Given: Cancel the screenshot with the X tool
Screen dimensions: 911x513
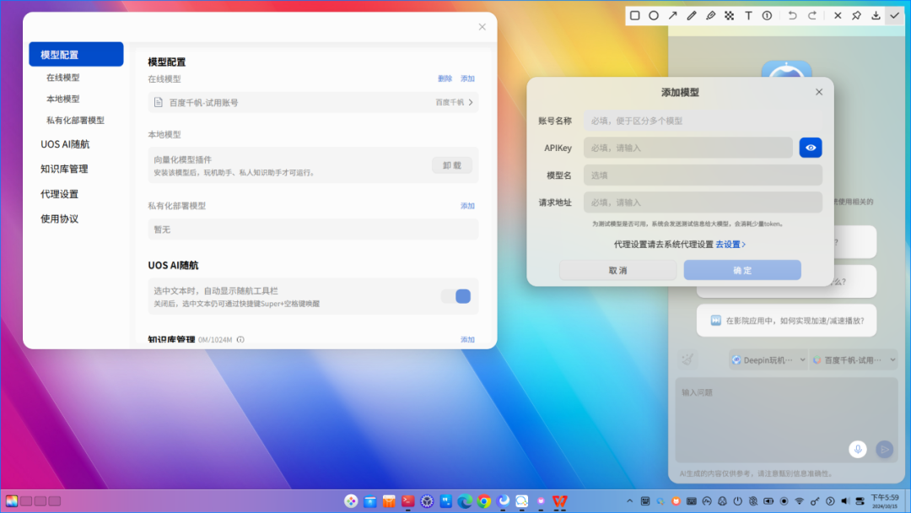Looking at the screenshot, I should tap(838, 16).
